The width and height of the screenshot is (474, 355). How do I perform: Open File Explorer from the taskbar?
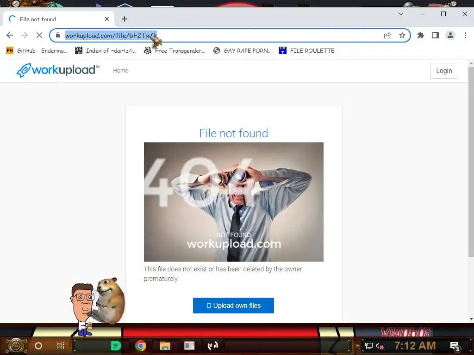tap(165, 346)
